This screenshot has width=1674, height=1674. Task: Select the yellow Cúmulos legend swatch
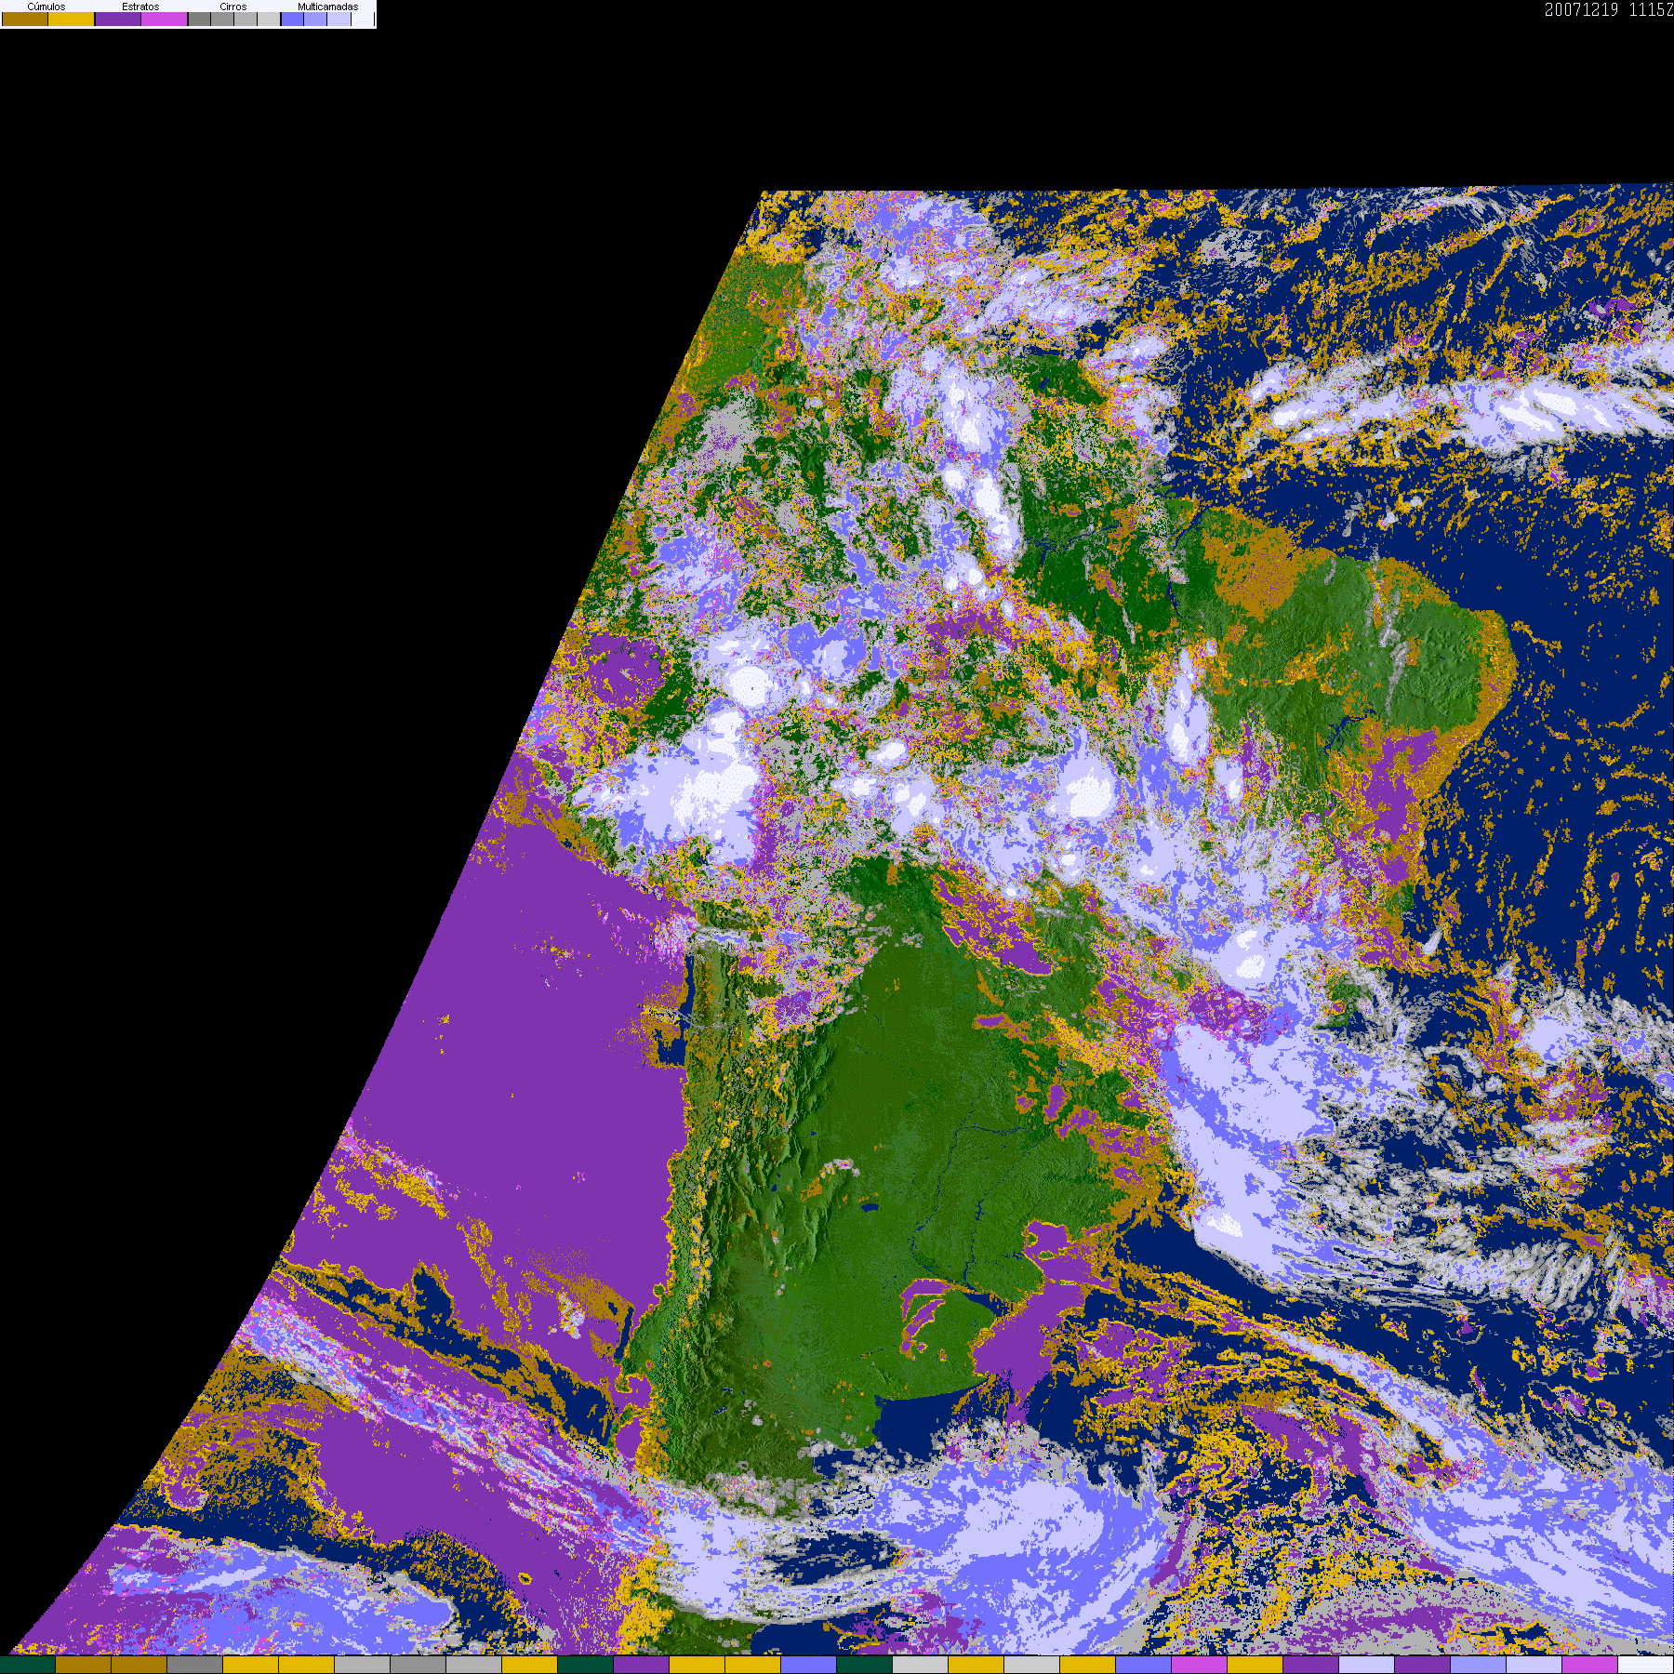tap(72, 20)
